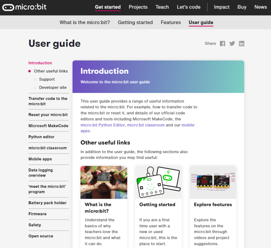Viewport: 271px width, 248px height.
Task: Open 'meet the micro:bit' program section
Action: coord(47,189)
